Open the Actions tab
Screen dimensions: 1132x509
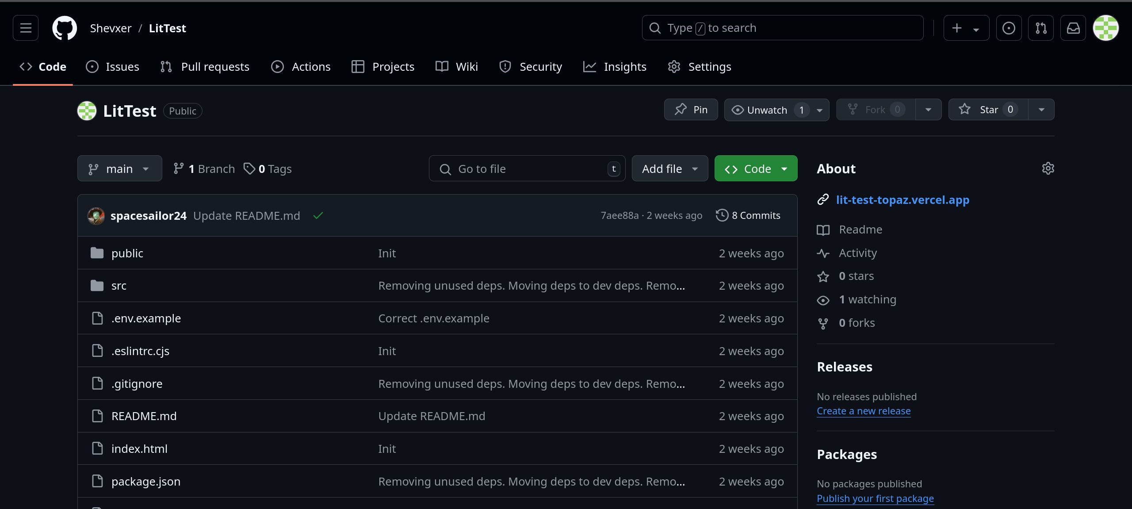pyautogui.click(x=301, y=67)
